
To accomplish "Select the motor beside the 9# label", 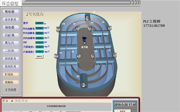I will (x=56, y=56).
